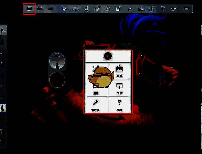
Task: Click the Undo arrow in the toolbar
Action: 39,9
